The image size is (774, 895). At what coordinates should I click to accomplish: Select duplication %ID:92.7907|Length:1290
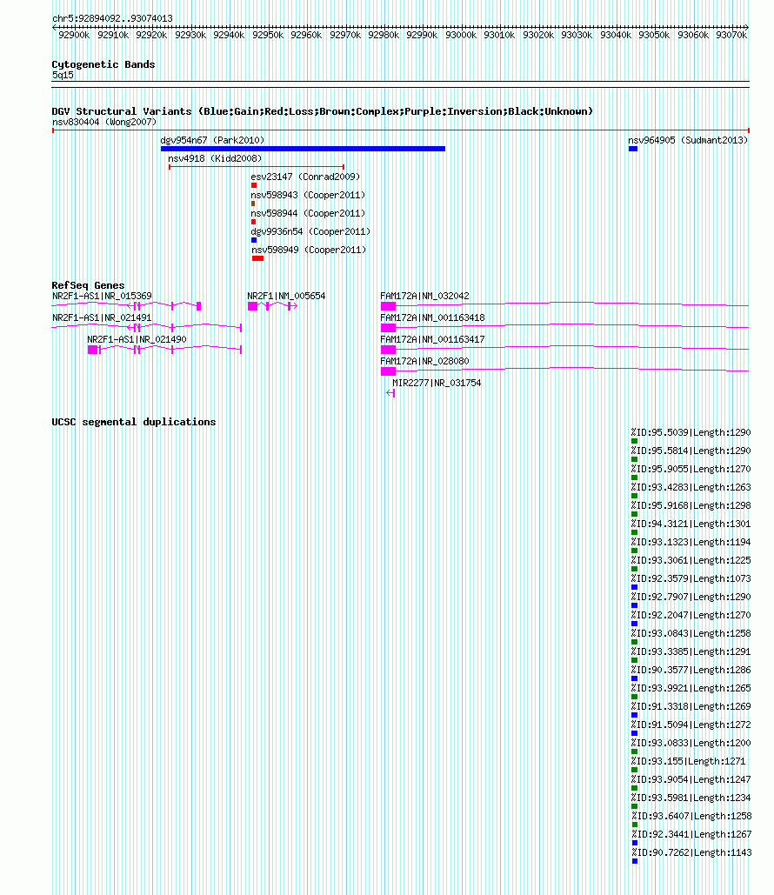[x=691, y=597]
